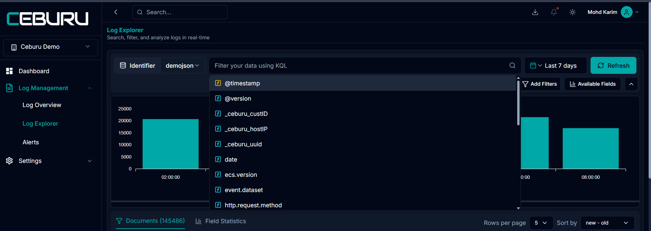651x231 pixels.
Task: Click the CEBURU logo
Action: click(48, 19)
